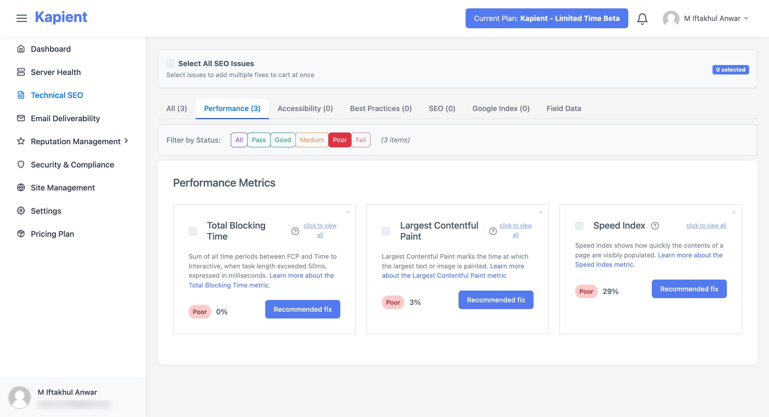The height and width of the screenshot is (417, 769).
Task: Click the Email Deliverability envelope icon
Action: point(21,118)
